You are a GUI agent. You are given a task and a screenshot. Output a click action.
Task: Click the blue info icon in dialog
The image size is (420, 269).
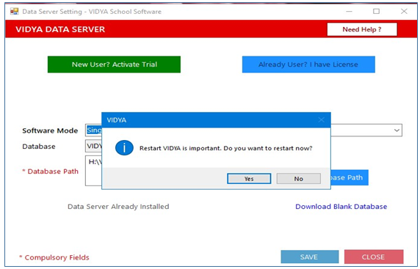[x=124, y=148]
